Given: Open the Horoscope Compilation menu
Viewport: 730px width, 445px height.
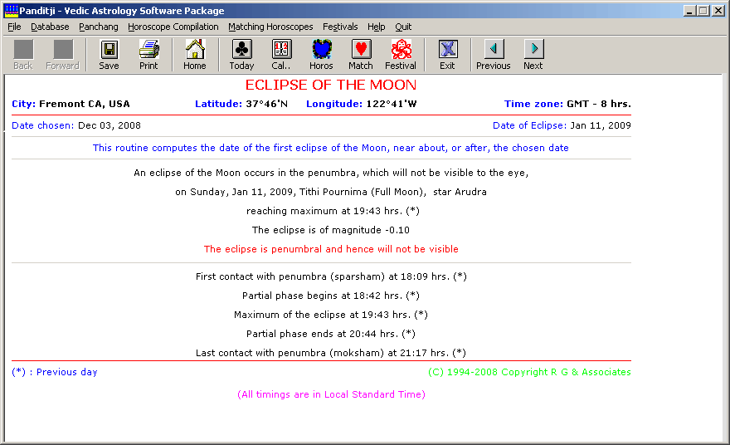Looking at the screenshot, I should click(173, 27).
